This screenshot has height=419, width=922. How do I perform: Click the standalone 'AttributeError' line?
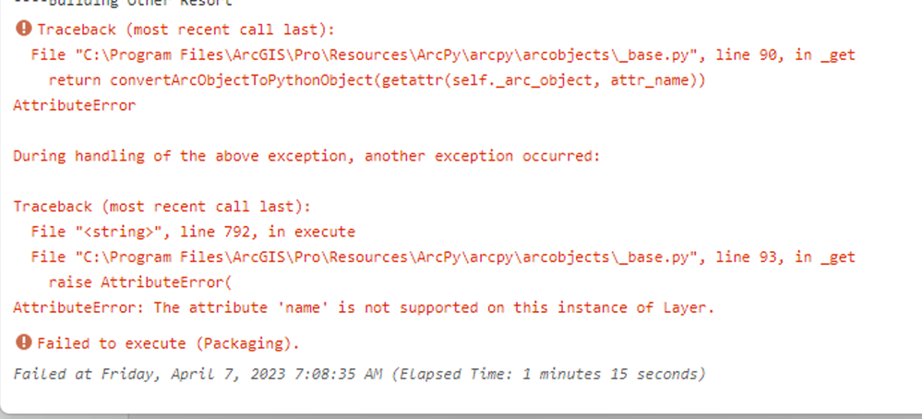[74, 105]
